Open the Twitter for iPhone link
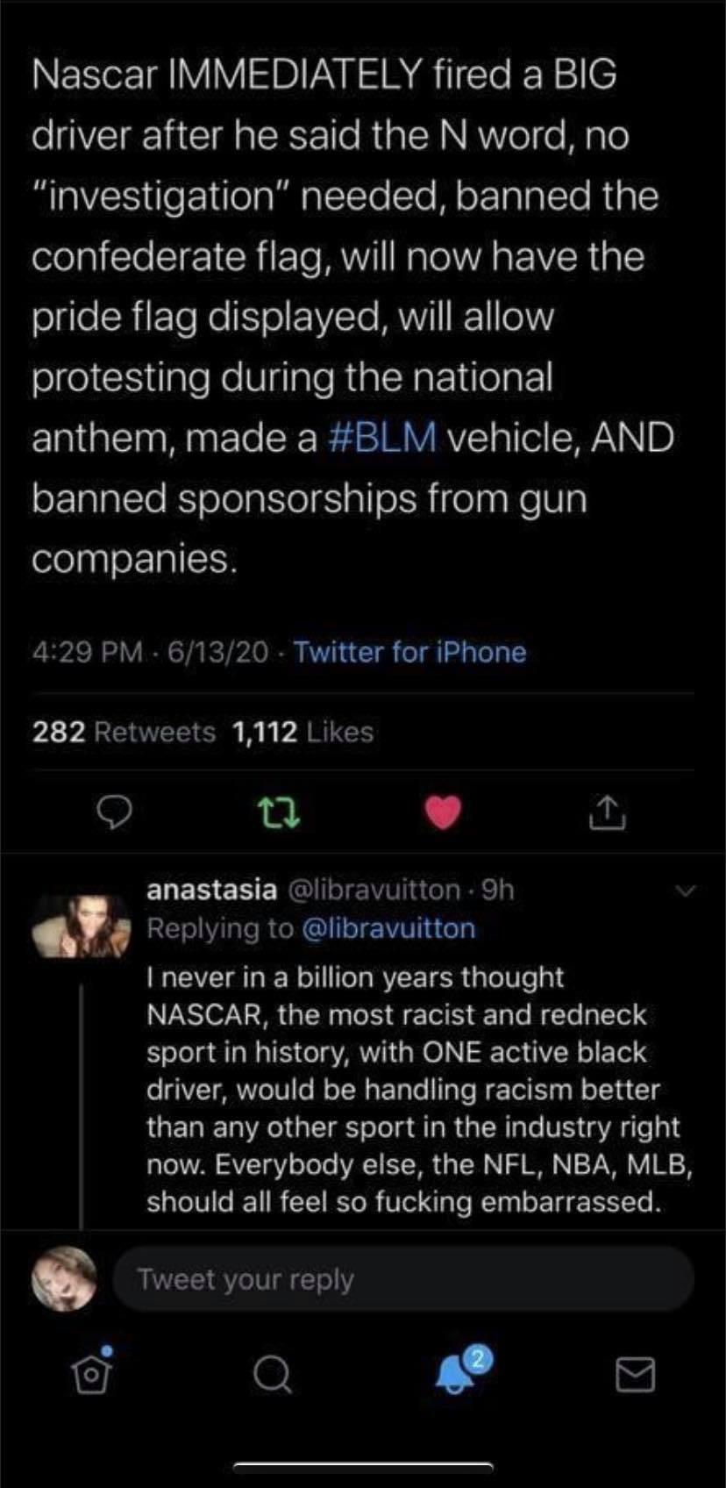The image size is (726, 1488). tap(409, 652)
